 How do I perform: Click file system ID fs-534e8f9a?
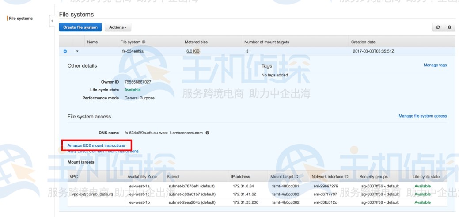tap(133, 51)
